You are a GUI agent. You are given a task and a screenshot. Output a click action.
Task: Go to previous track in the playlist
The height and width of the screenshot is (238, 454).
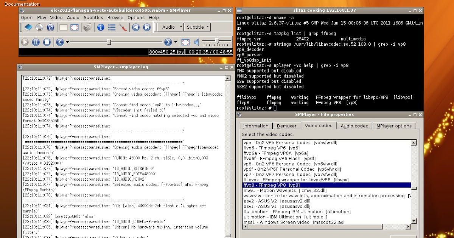pyautogui.click(x=136, y=27)
